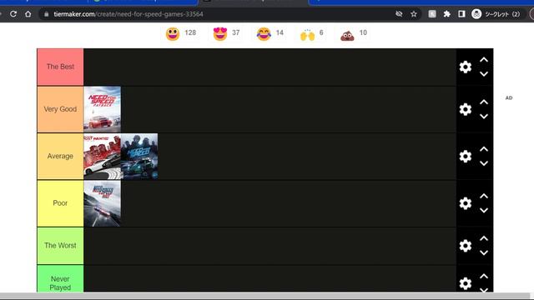
Task: Click the extension icon left of puzzle
Action: click(x=432, y=14)
